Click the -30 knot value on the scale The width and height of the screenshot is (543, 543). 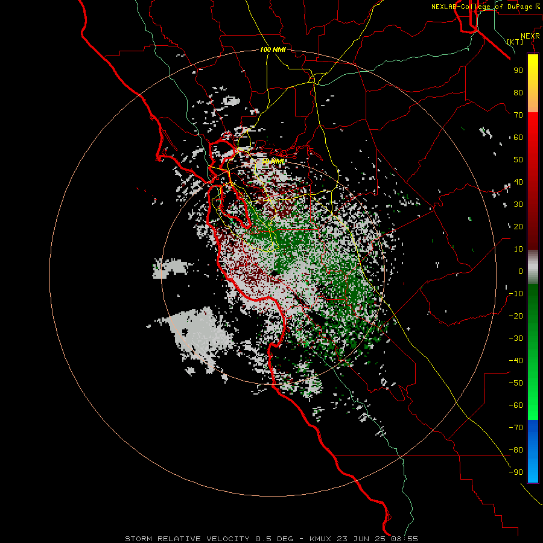click(x=516, y=338)
